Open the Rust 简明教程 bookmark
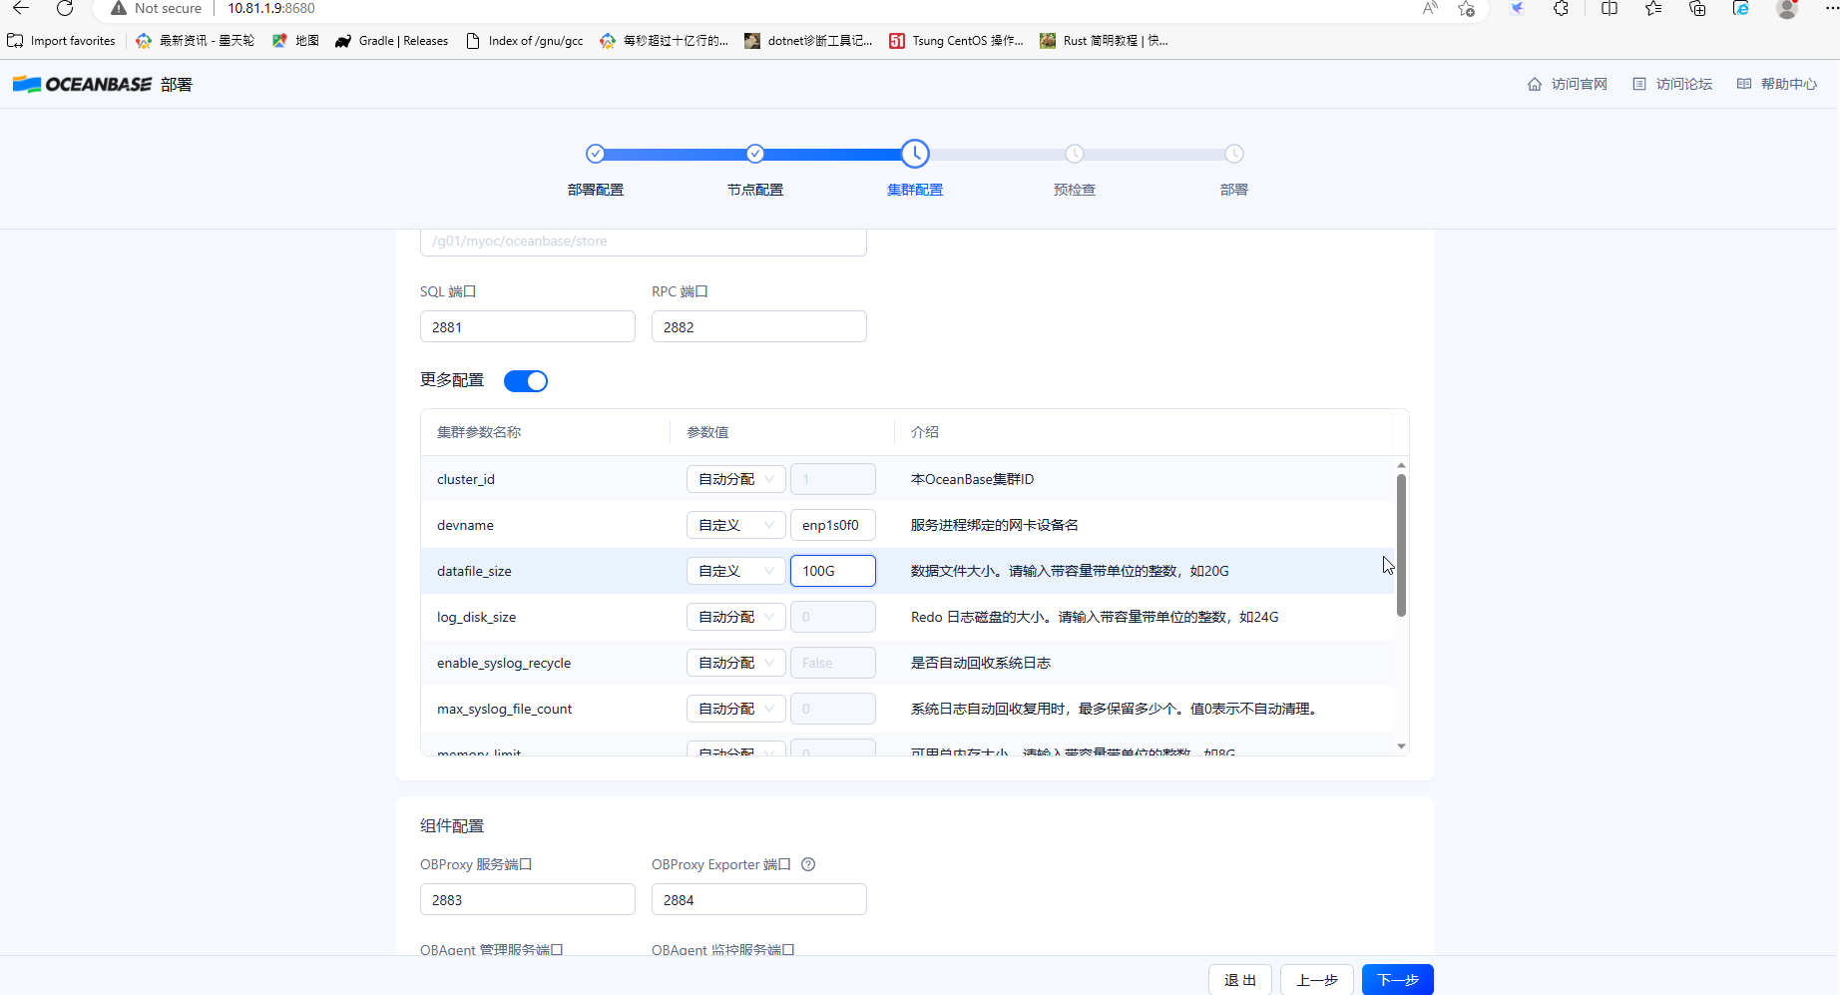The height and width of the screenshot is (995, 1840). (x=1104, y=41)
